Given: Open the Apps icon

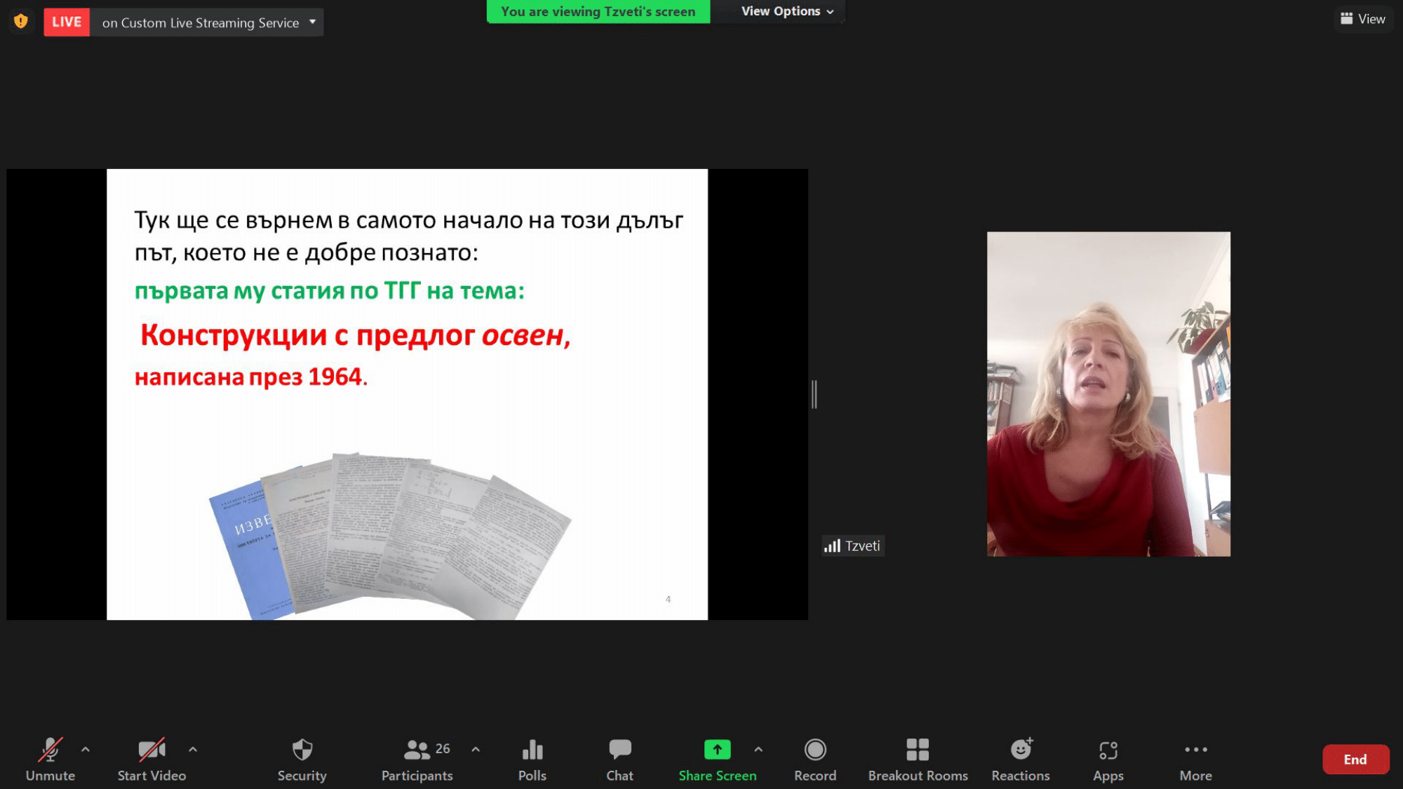Looking at the screenshot, I should [1108, 750].
